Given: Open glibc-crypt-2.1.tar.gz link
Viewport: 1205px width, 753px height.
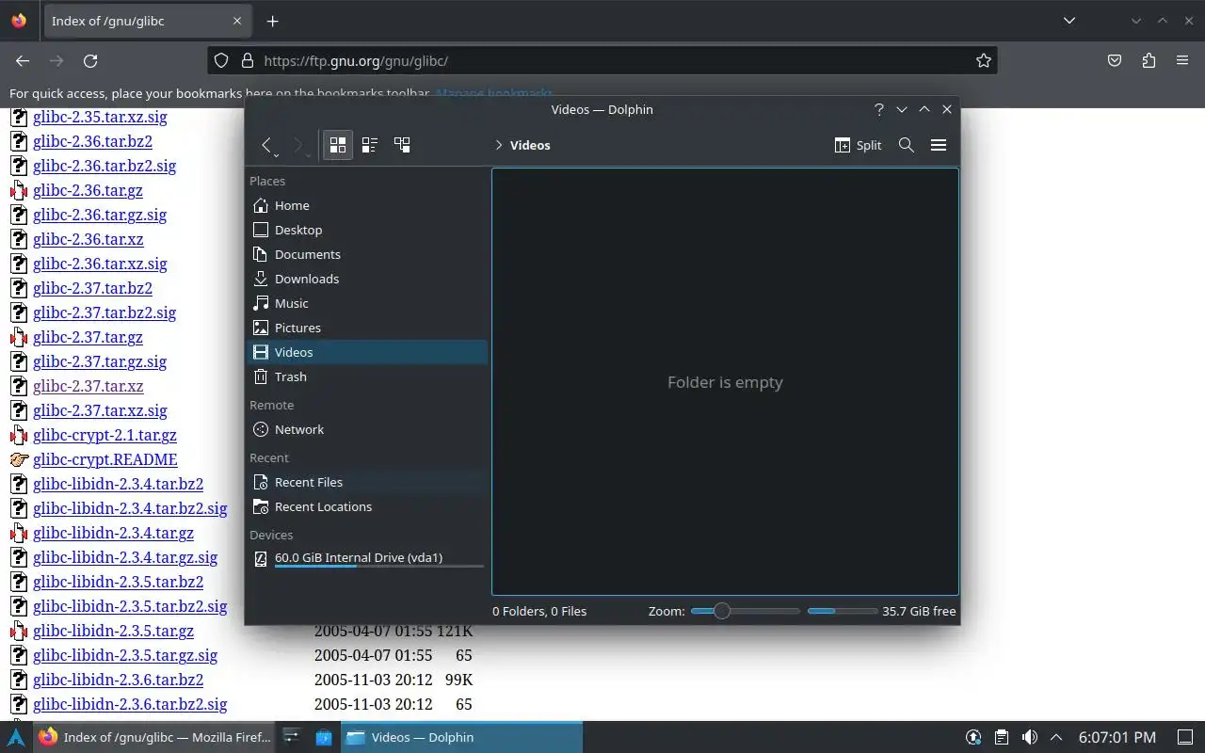Looking at the screenshot, I should (x=104, y=435).
